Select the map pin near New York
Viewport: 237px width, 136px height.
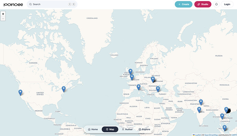64,89
